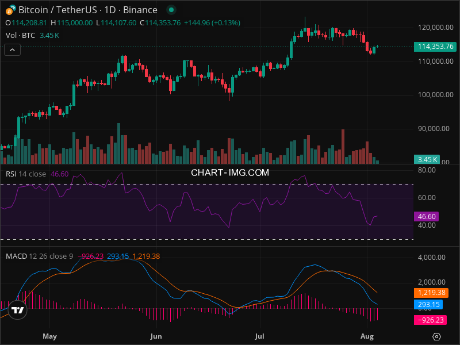The width and height of the screenshot is (460, 345).
Task: Click the volume axis tag 3.45 K
Action: click(427, 160)
